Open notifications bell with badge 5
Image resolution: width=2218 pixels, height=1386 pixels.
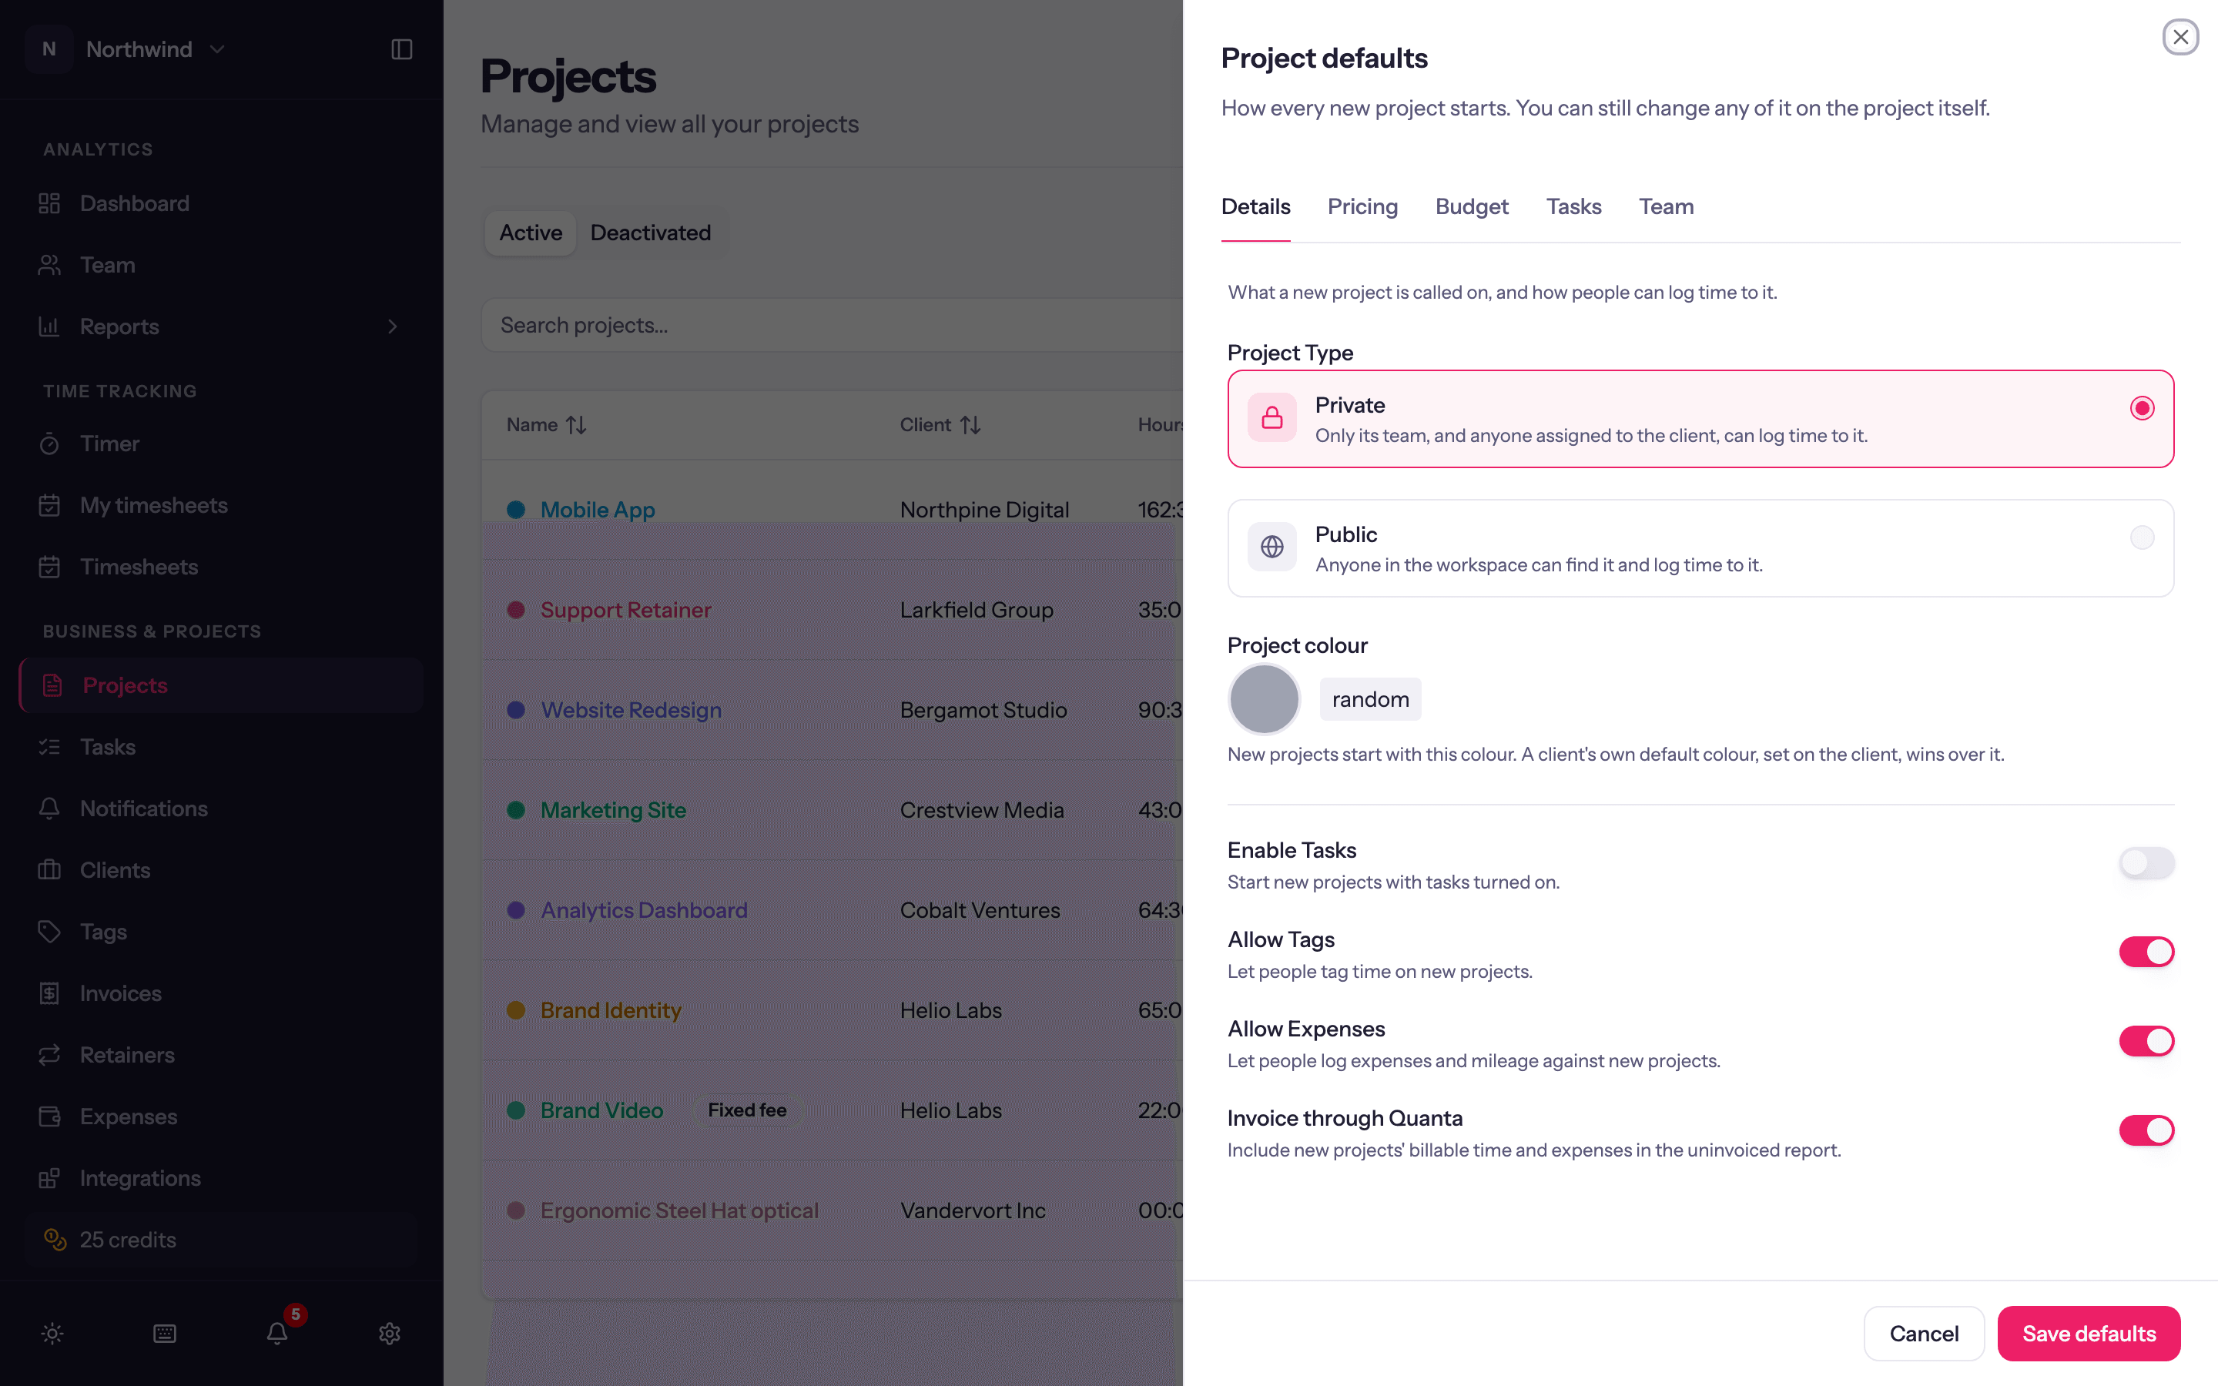(278, 1333)
